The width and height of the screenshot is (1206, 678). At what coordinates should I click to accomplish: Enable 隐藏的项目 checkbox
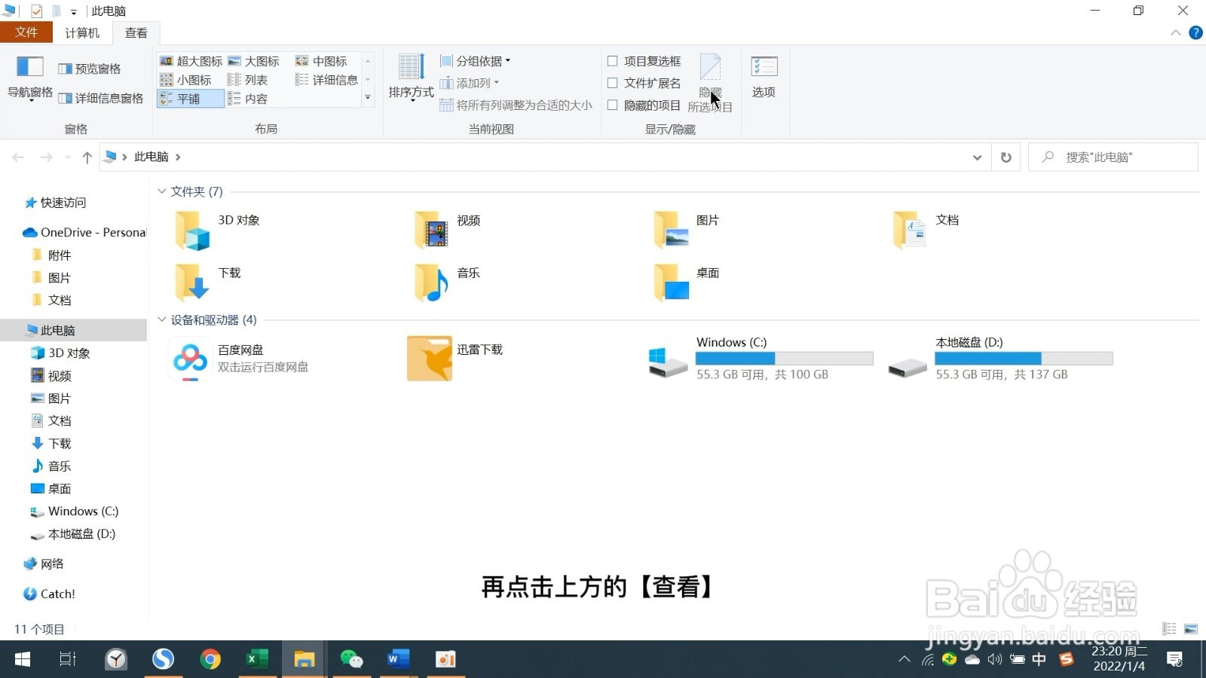coord(612,105)
